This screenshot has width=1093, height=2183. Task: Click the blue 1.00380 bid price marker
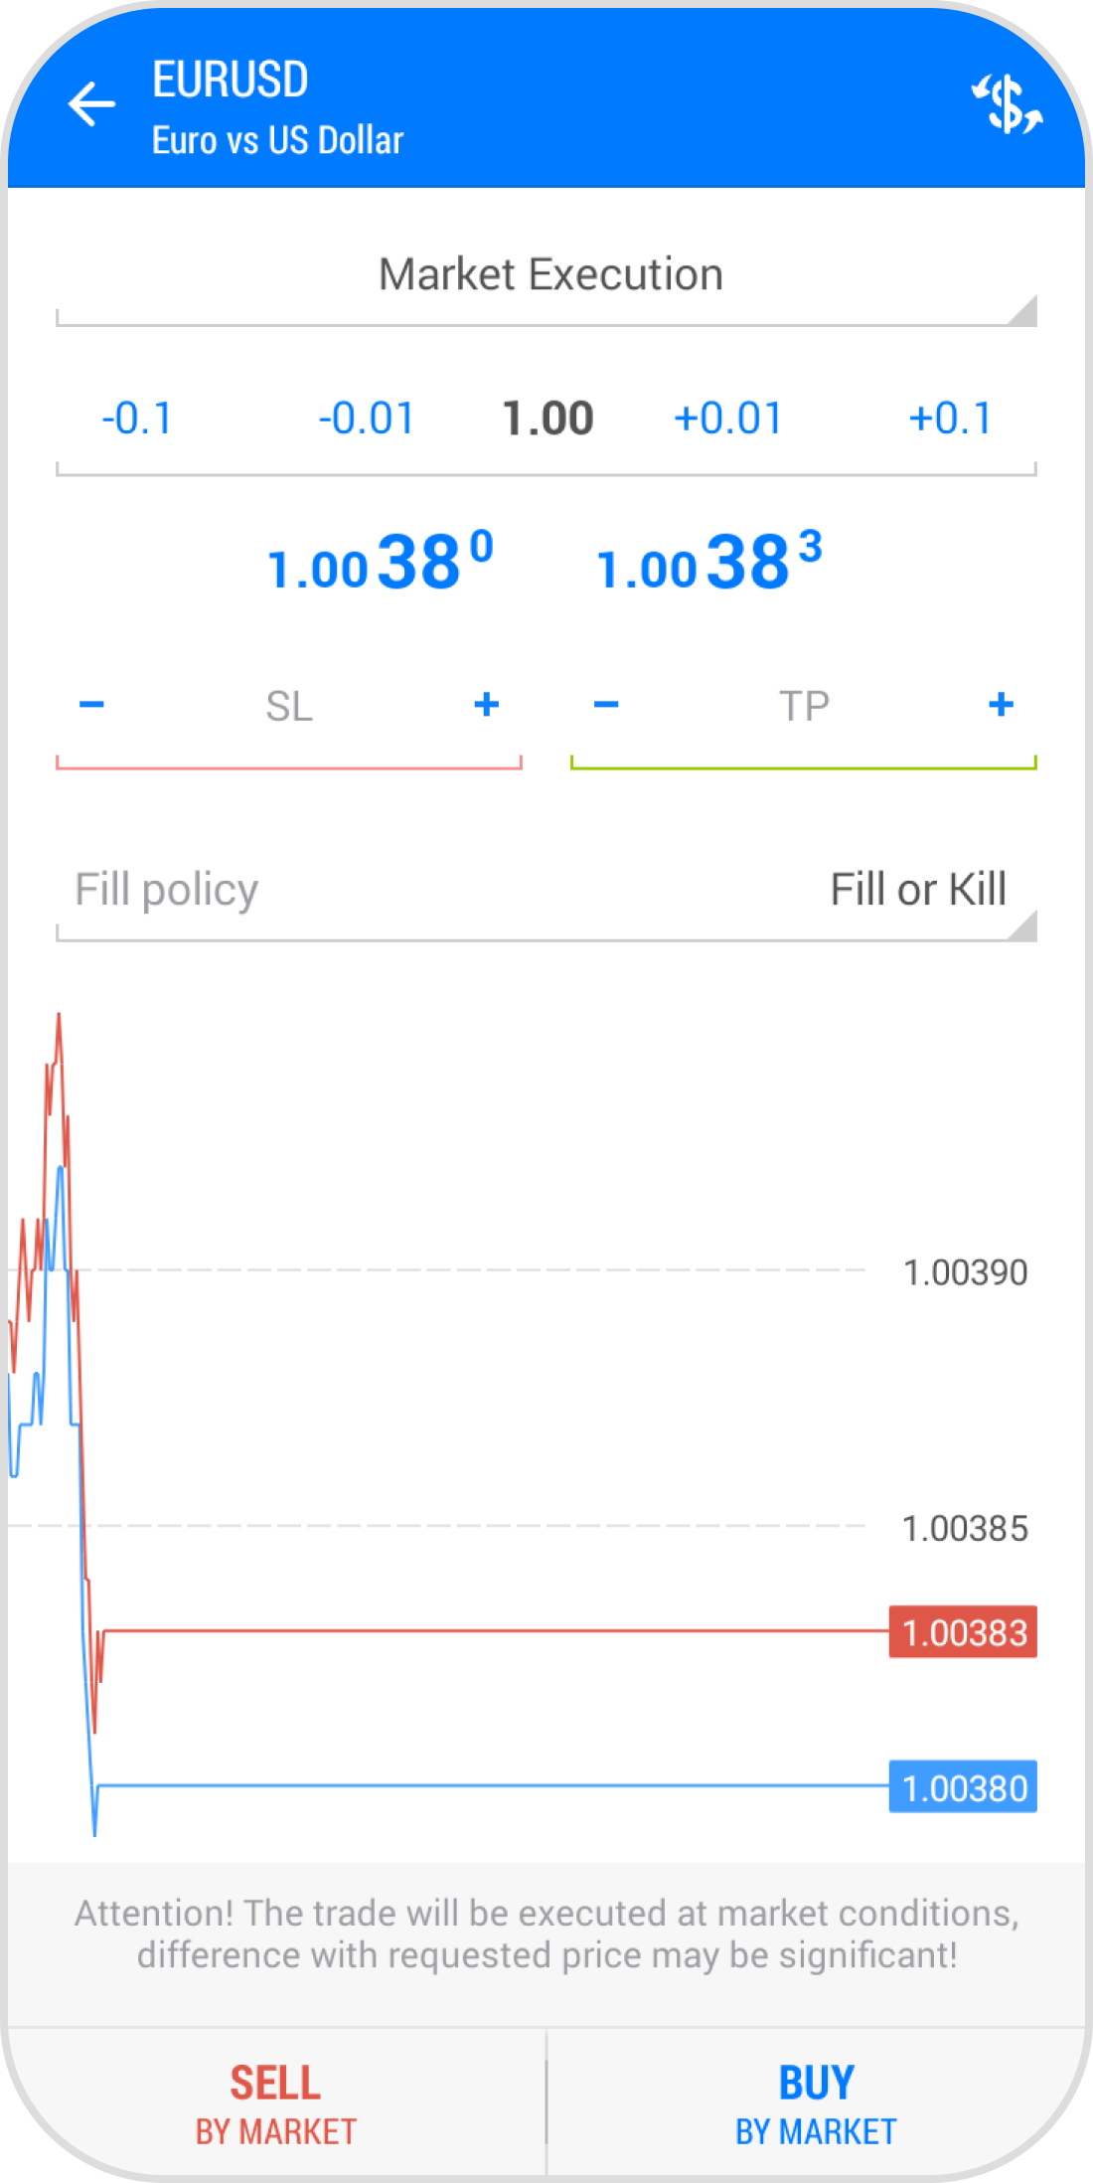pyautogui.click(x=963, y=1787)
